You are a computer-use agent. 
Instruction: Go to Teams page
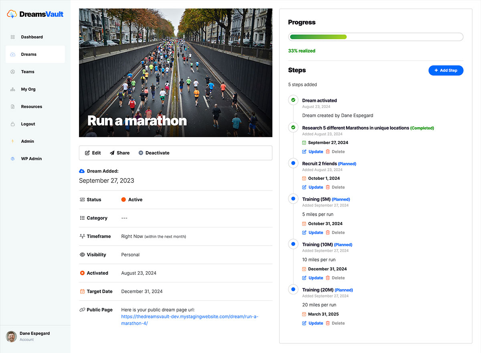coord(35,72)
